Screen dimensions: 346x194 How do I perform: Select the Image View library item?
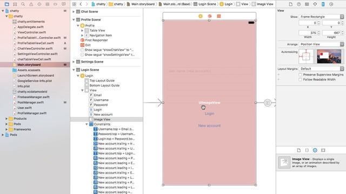311,163
